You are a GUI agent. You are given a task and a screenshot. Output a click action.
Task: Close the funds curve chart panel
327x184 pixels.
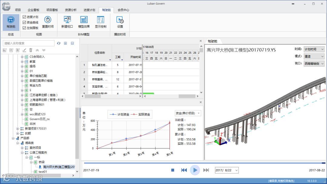coord(201,102)
